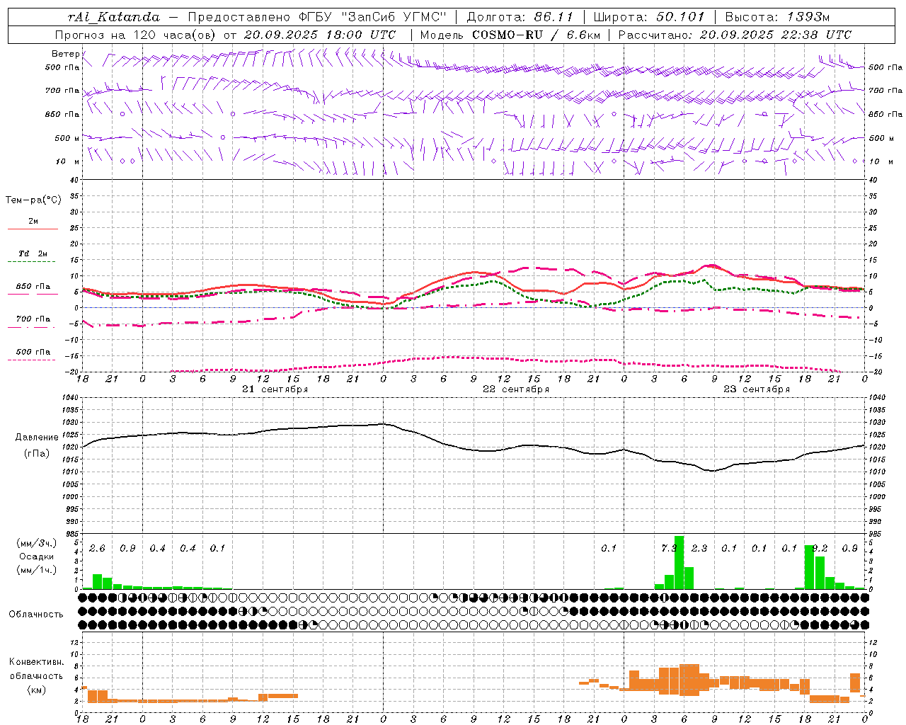
Task: Select the Облачность row label
Action: [35, 615]
